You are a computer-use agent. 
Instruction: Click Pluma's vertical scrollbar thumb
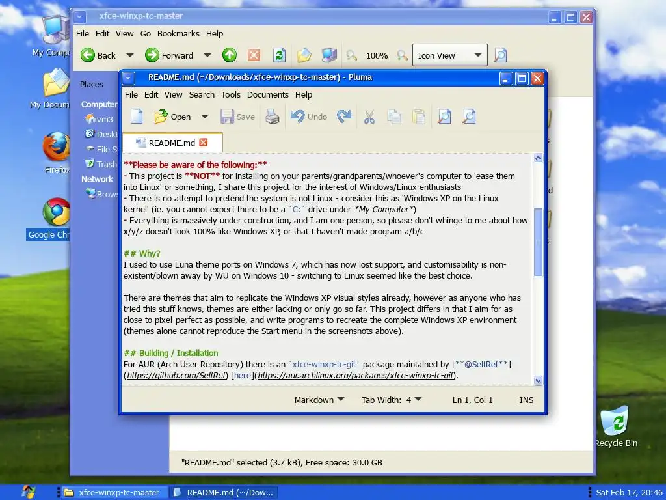coord(538,242)
